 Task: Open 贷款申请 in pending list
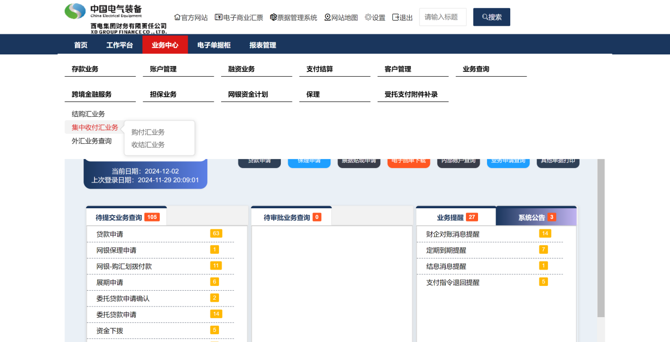point(110,234)
